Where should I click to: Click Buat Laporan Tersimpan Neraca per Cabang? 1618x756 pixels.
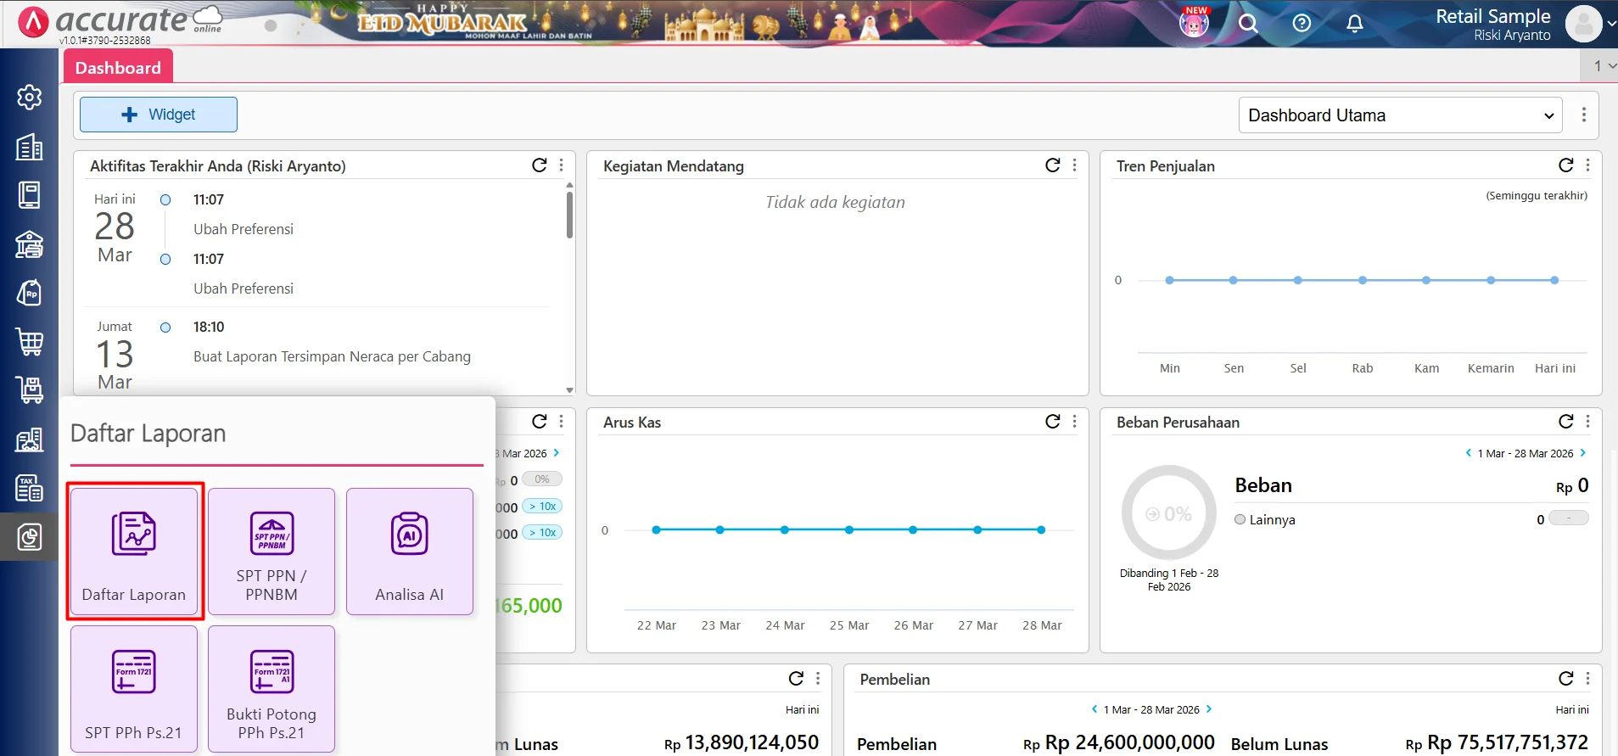pos(332,356)
